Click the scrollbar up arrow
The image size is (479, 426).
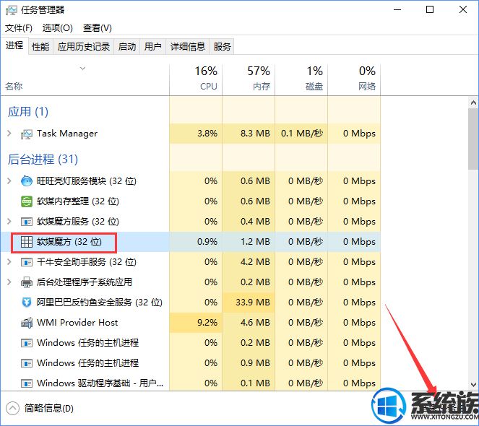coord(473,103)
